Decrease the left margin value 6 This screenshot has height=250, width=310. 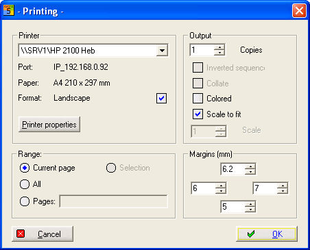tap(221, 191)
